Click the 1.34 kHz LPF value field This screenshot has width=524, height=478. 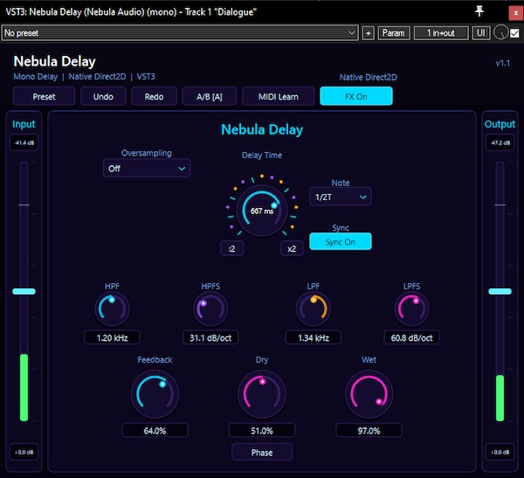point(314,337)
